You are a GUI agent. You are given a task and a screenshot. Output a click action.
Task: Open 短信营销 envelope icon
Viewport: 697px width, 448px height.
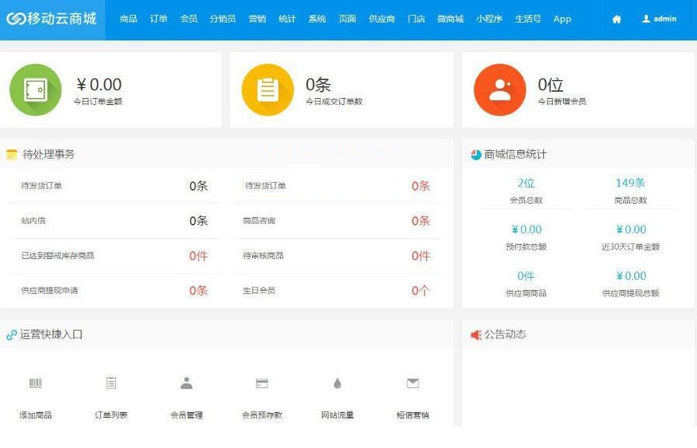412,383
